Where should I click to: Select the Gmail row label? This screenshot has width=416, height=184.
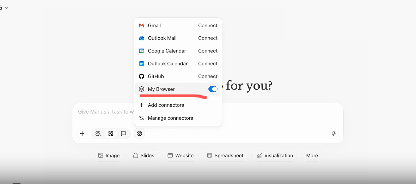point(154,25)
